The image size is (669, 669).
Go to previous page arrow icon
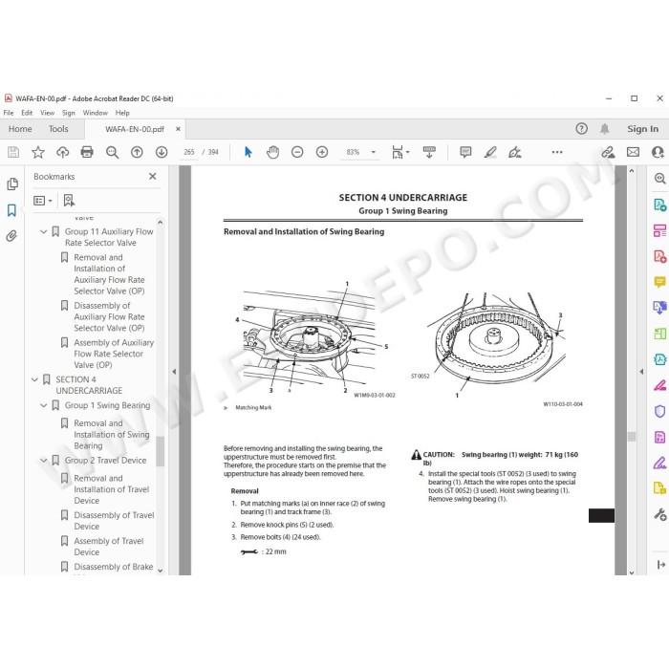point(137,152)
